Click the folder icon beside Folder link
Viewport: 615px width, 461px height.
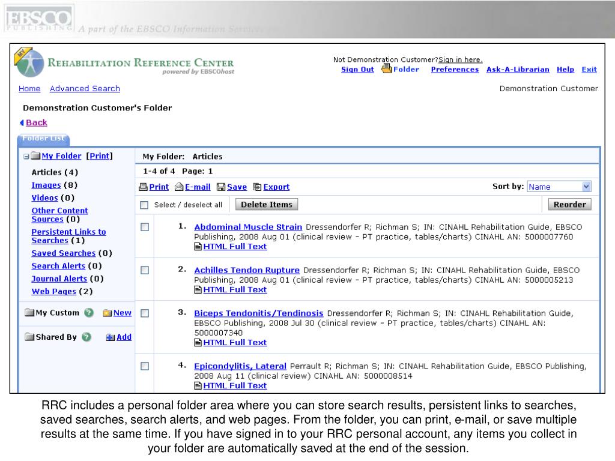coord(387,68)
